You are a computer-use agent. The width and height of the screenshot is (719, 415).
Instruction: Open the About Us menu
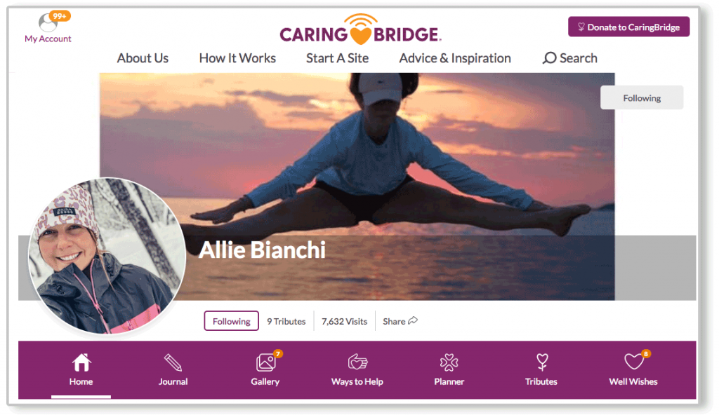pos(143,58)
